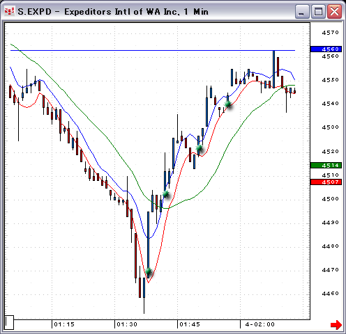Screen dimensions: 346x334
Task: Click the chart icon in title bar
Action: [x=9, y=11]
